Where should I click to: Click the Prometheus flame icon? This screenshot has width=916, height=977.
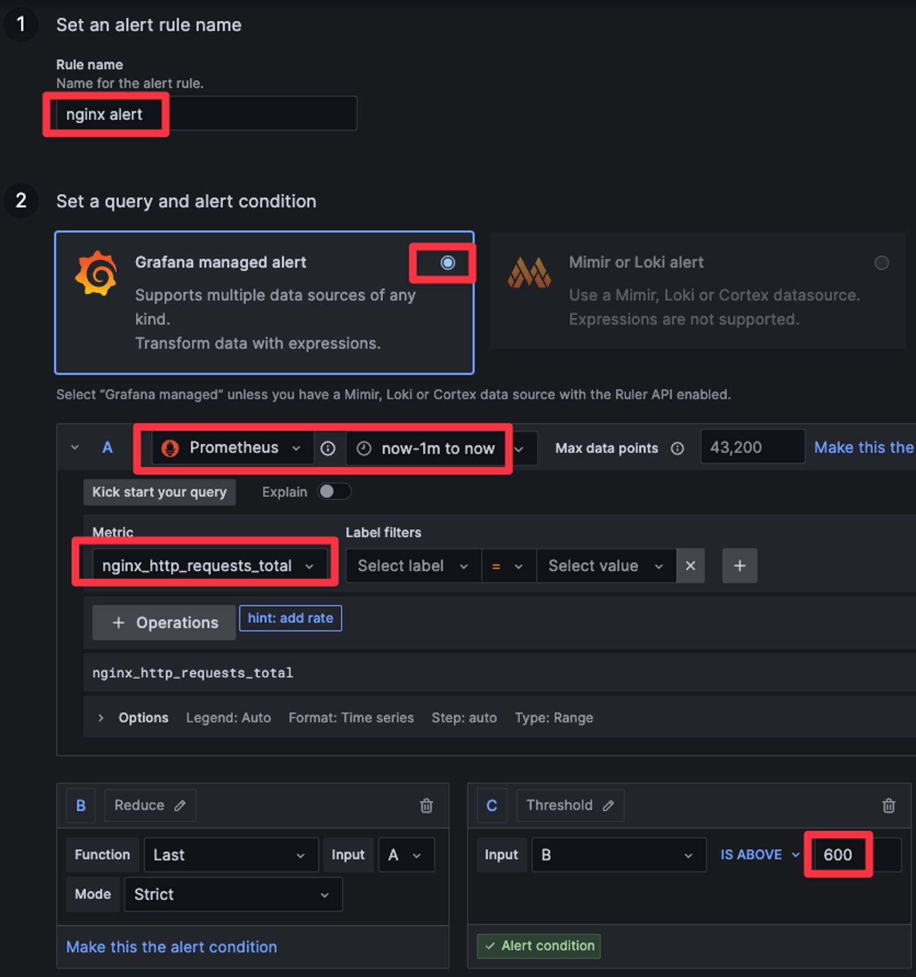[170, 448]
